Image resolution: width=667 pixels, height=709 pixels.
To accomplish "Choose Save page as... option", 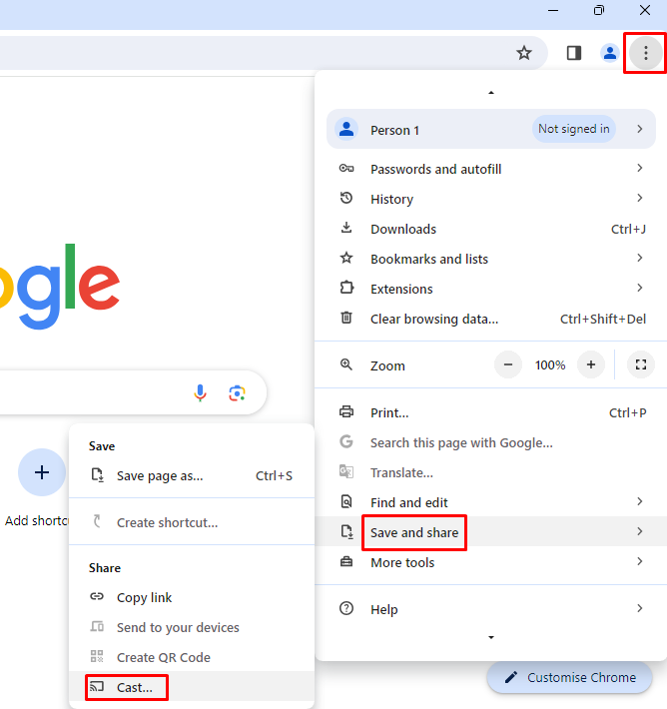I will click(160, 476).
